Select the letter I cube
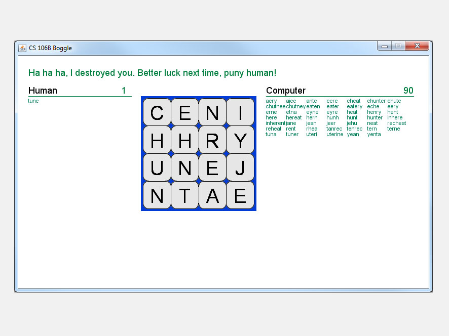 [x=240, y=112]
